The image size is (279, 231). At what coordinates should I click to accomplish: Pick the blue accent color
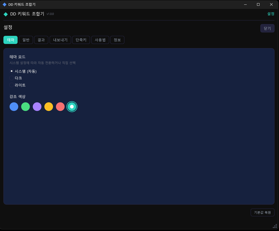14,106
